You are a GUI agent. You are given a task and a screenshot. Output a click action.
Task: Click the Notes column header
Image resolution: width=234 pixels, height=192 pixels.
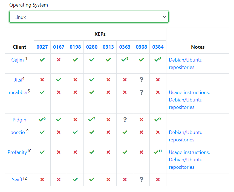pyautogui.click(x=198, y=47)
